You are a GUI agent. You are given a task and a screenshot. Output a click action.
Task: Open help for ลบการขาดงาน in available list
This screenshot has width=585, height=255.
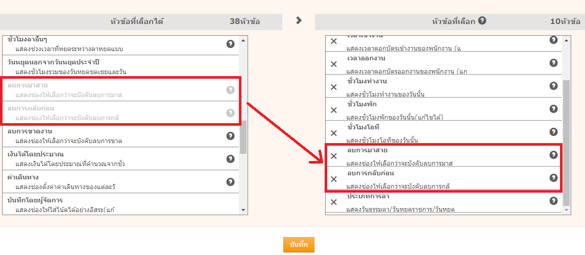click(x=230, y=135)
